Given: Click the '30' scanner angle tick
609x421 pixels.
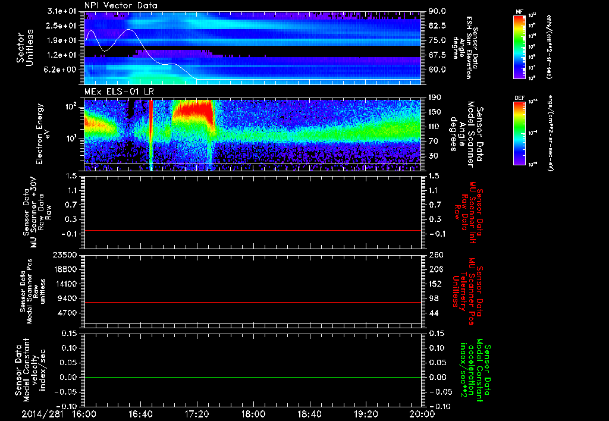Looking at the screenshot, I should point(432,156).
